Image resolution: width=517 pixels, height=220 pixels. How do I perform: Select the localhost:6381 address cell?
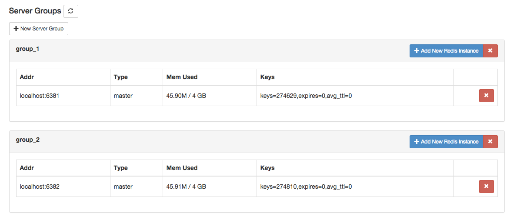63,96
